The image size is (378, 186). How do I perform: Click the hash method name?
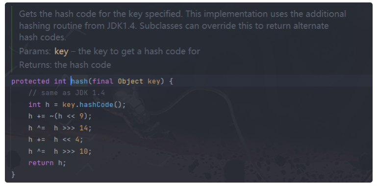(79, 81)
